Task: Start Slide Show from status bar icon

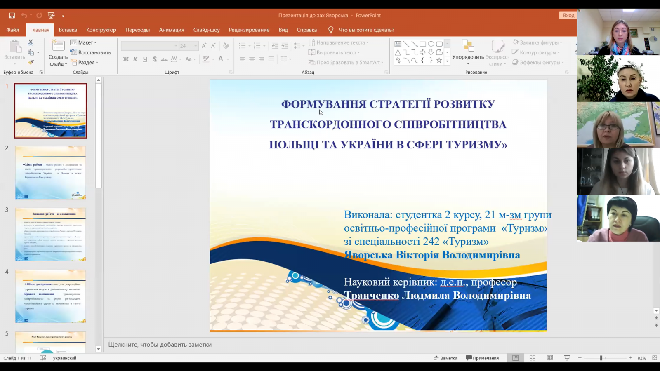Action: (567, 358)
